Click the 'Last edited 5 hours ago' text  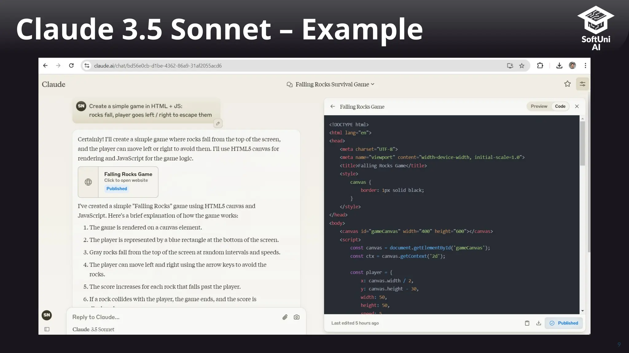(x=355, y=323)
